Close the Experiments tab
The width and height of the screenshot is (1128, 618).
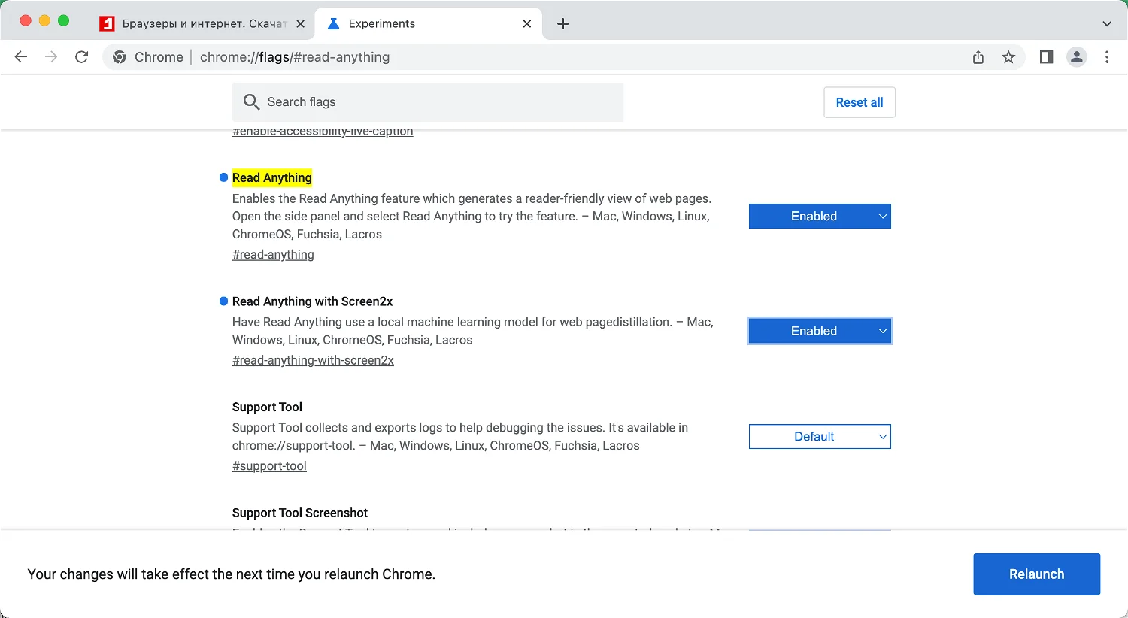tap(527, 24)
